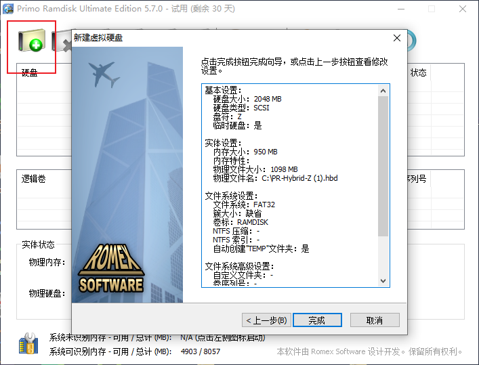Cancel the wizard with 取消
The image size is (479, 365).
375,320
